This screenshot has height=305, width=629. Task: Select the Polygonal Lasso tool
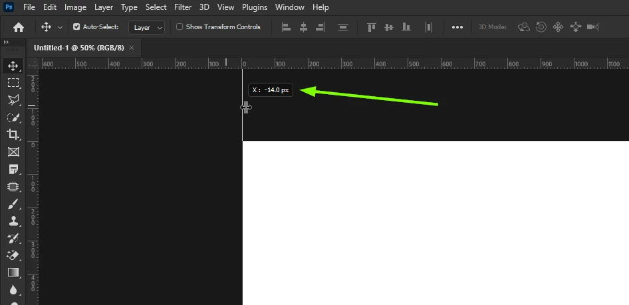click(x=13, y=100)
